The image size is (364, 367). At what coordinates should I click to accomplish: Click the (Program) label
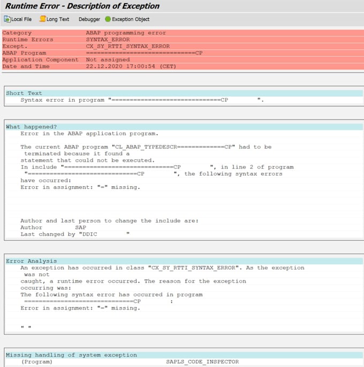pos(37,362)
